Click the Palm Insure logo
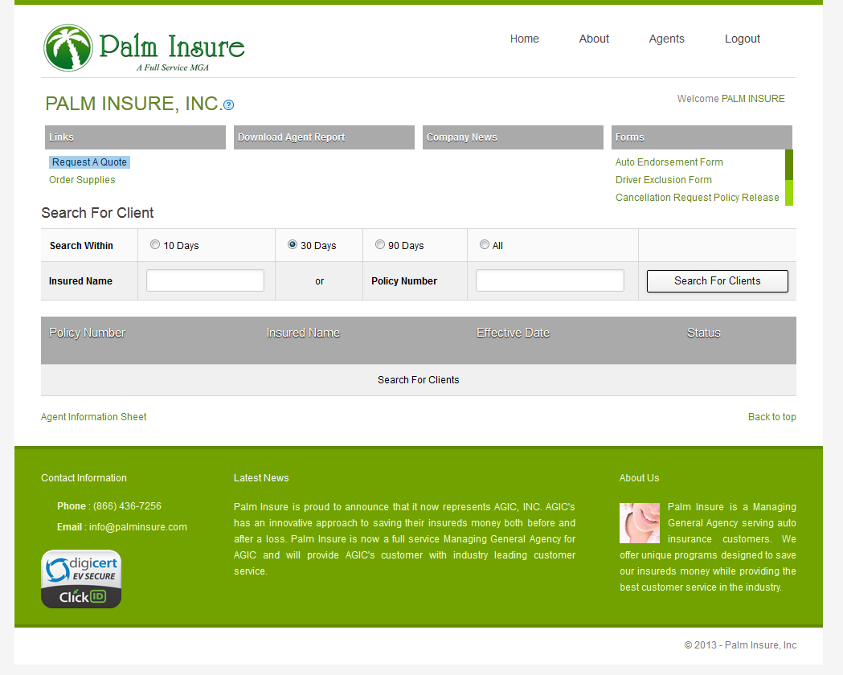Screen dimensions: 843x675 click(x=145, y=48)
